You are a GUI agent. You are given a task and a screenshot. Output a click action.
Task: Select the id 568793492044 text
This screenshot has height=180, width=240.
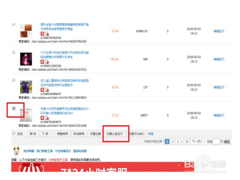pos(51,38)
